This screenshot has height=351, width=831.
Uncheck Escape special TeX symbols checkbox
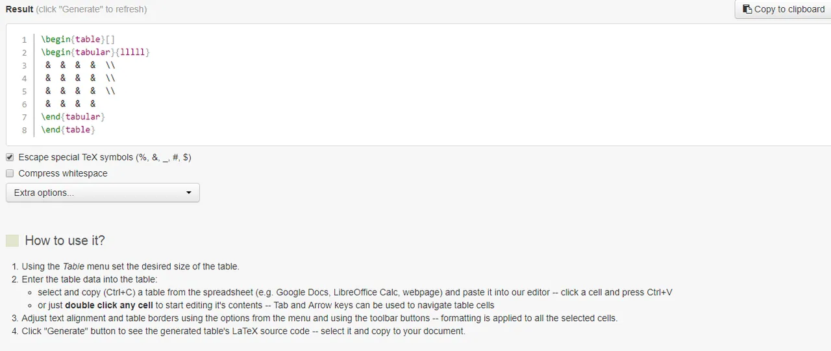[10, 157]
